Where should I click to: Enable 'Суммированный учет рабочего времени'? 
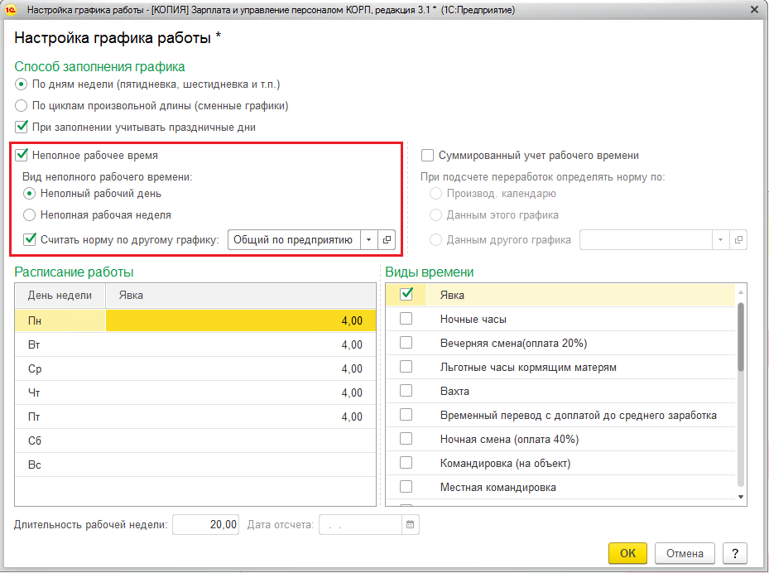pos(428,155)
